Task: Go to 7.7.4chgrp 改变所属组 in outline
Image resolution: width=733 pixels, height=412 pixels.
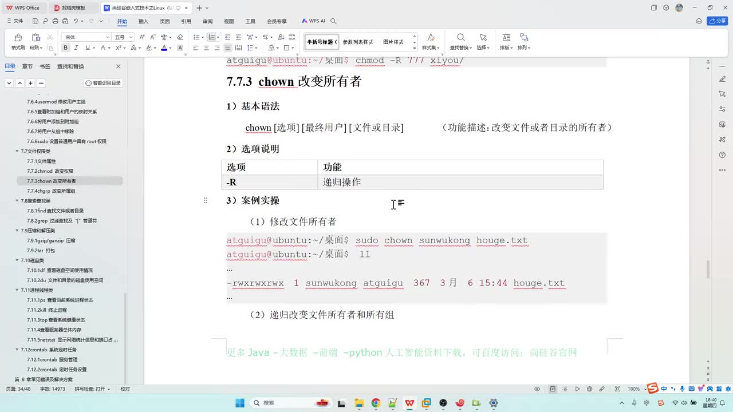Action: 52,191
